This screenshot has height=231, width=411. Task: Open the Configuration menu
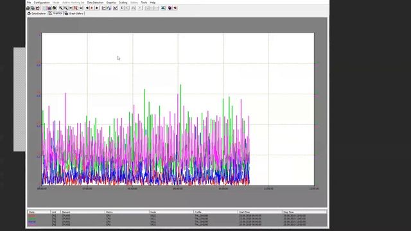(x=42, y=3)
